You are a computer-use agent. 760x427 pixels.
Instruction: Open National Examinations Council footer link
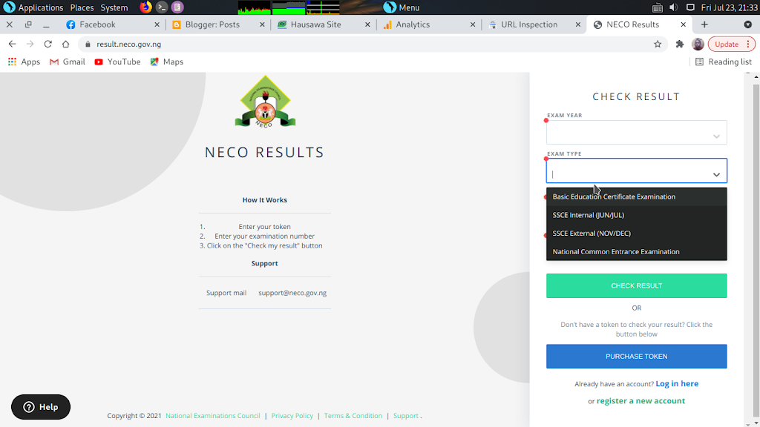pyautogui.click(x=213, y=416)
